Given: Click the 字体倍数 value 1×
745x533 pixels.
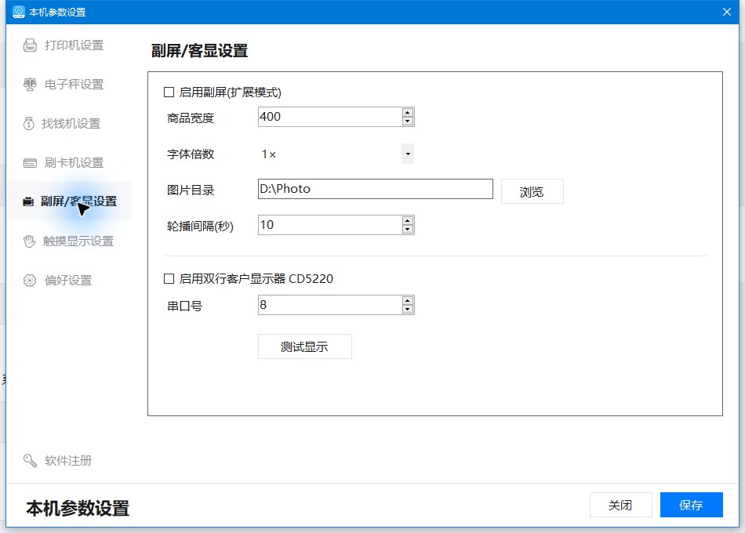Looking at the screenshot, I should coord(269,154).
